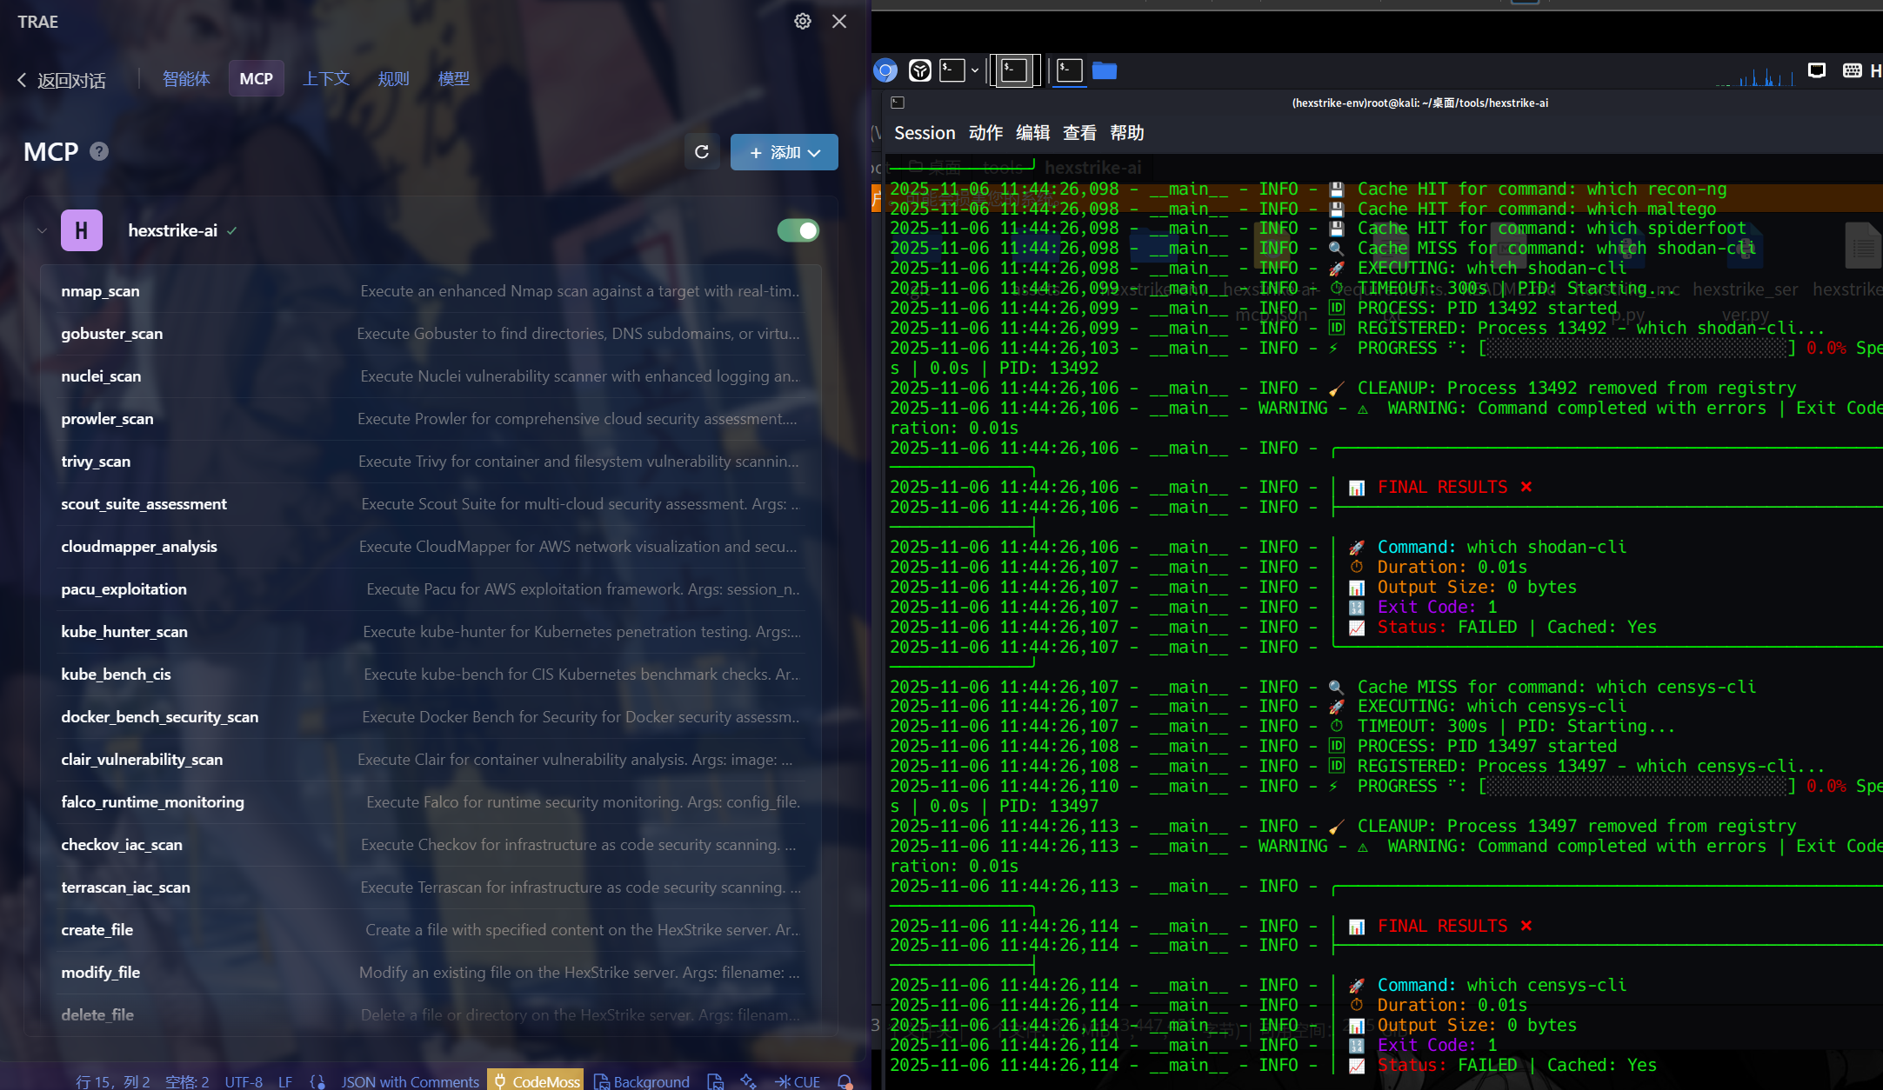
Task: Open the notifications bell in status bar
Action: pyautogui.click(x=844, y=1080)
